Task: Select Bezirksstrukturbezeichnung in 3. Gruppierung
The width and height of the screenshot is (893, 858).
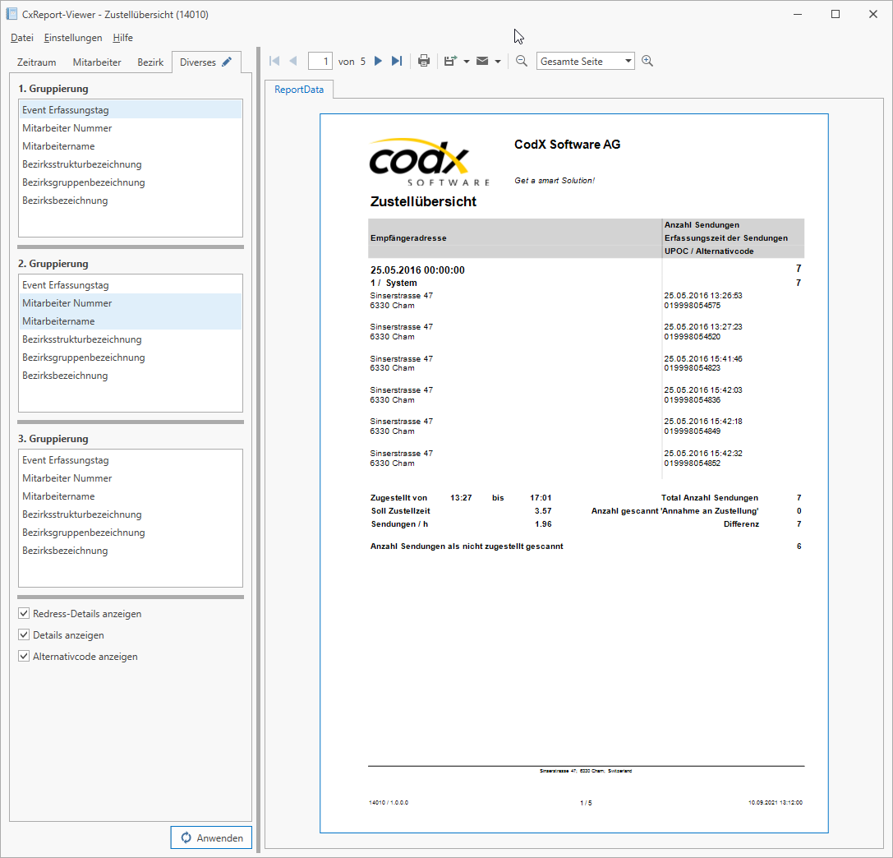Action: point(131,514)
